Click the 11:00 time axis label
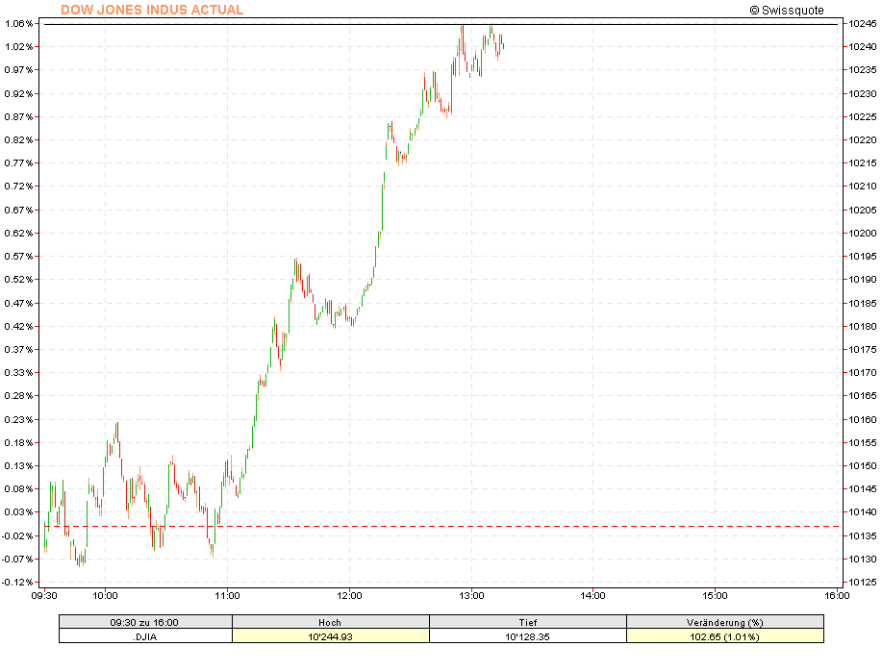The width and height of the screenshot is (882, 672). (x=227, y=595)
